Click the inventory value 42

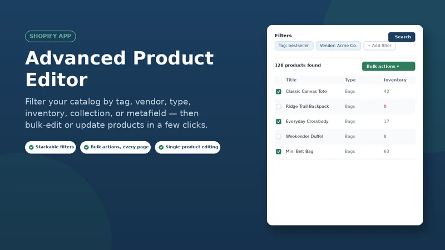(x=386, y=91)
